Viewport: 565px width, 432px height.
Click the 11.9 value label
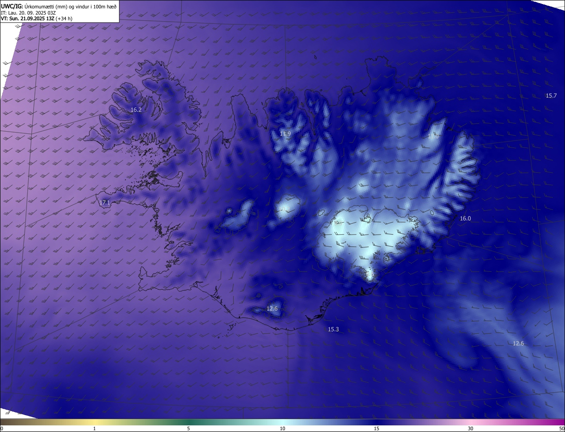(x=285, y=133)
